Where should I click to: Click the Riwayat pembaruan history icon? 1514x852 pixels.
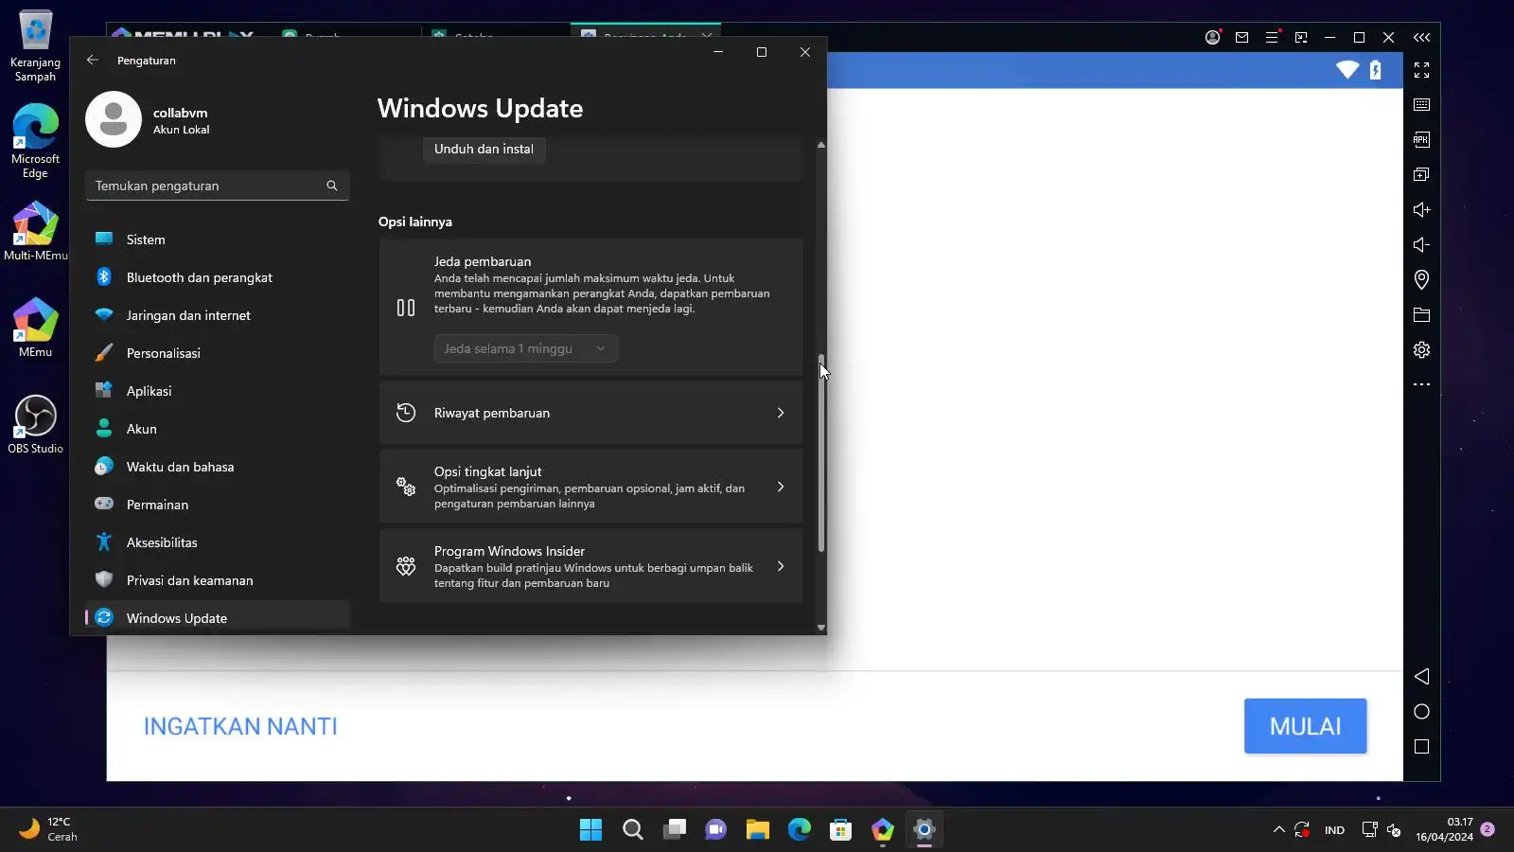click(406, 413)
